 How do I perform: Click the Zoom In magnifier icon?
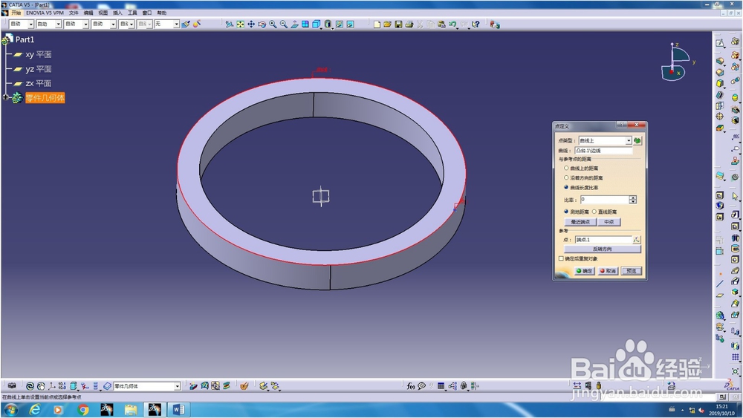273,25
